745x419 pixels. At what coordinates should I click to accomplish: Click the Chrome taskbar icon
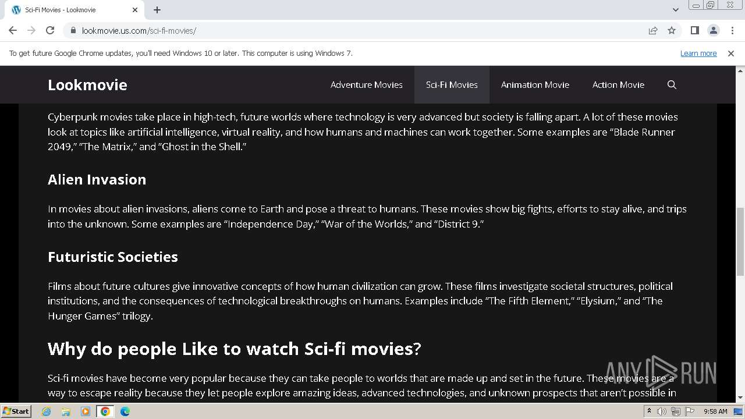tap(105, 411)
